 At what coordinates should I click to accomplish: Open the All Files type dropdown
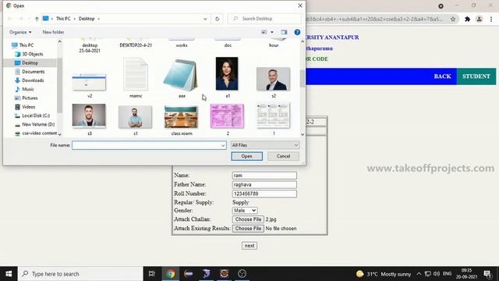[265, 145]
